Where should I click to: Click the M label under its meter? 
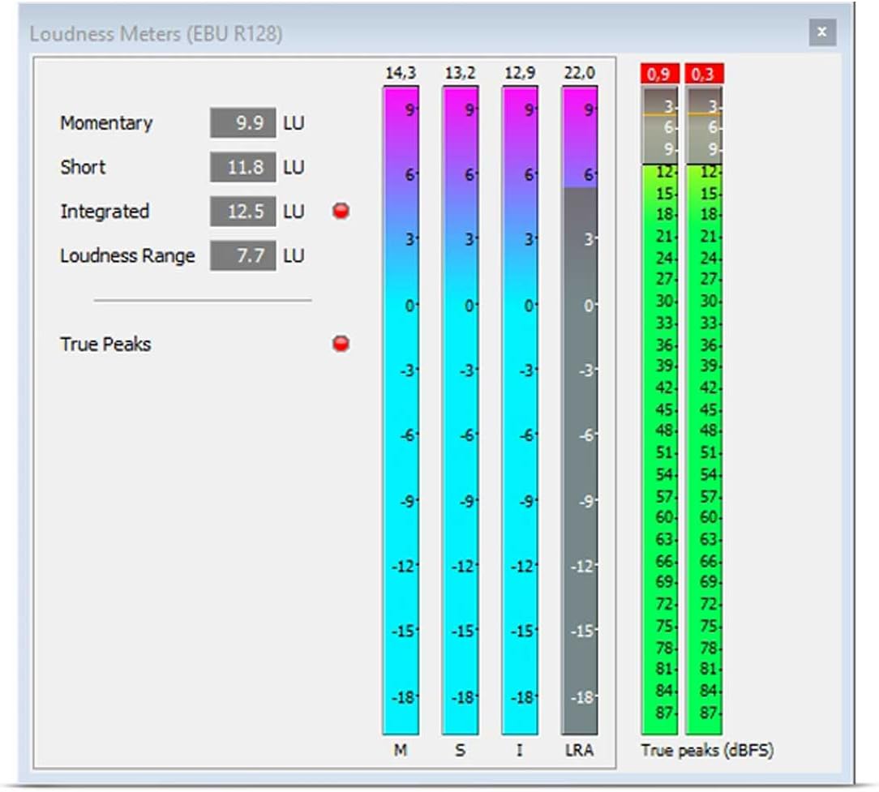[x=399, y=751]
